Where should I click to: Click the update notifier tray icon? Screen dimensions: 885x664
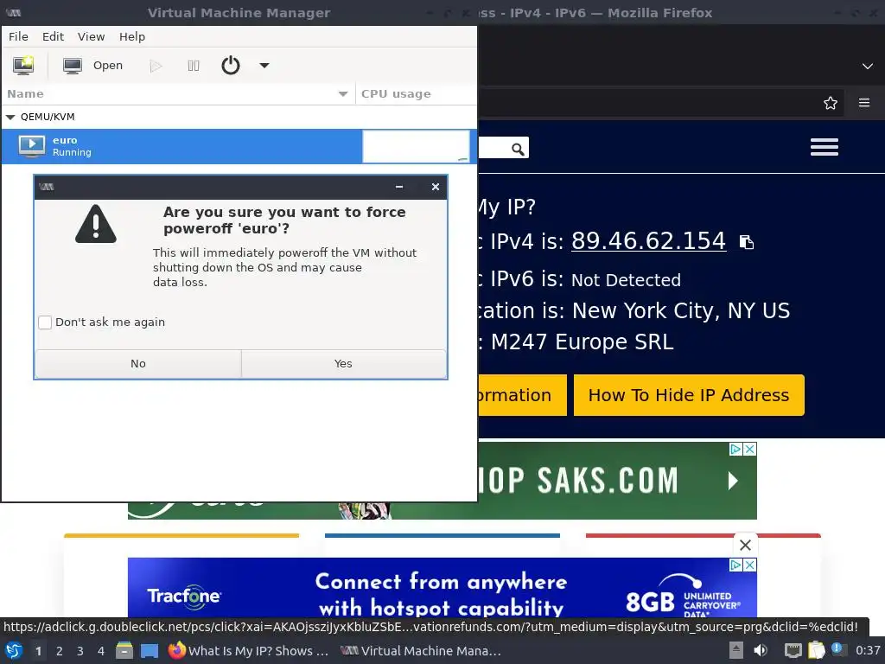[838, 649]
